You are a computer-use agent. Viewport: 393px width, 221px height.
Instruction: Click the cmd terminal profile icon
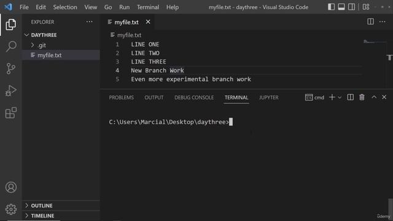(309, 97)
